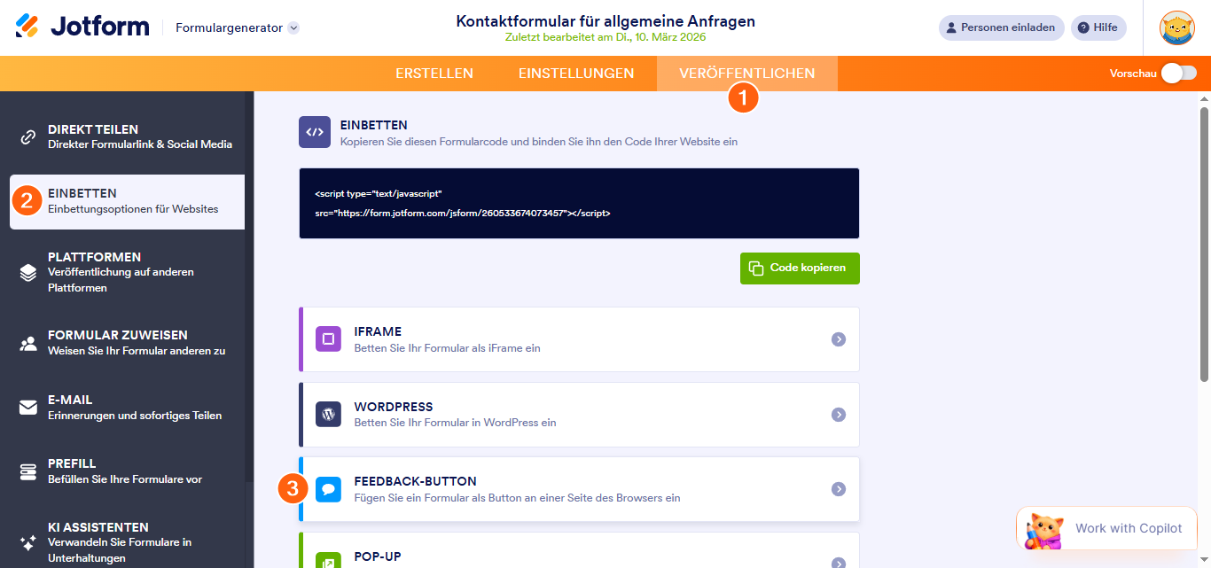Expand the IFRAME option via its chevron
Viewport: 1211px width, 568px height.
pyautogui.click(x=837, y=339)
